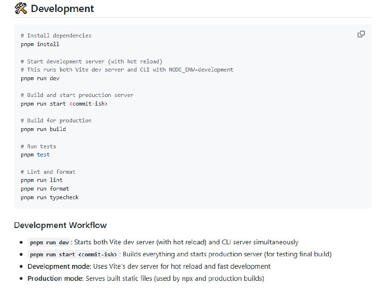Click the "pnpm run format" command
This screenshot has width=384, height=288.
tap(45, 189)
